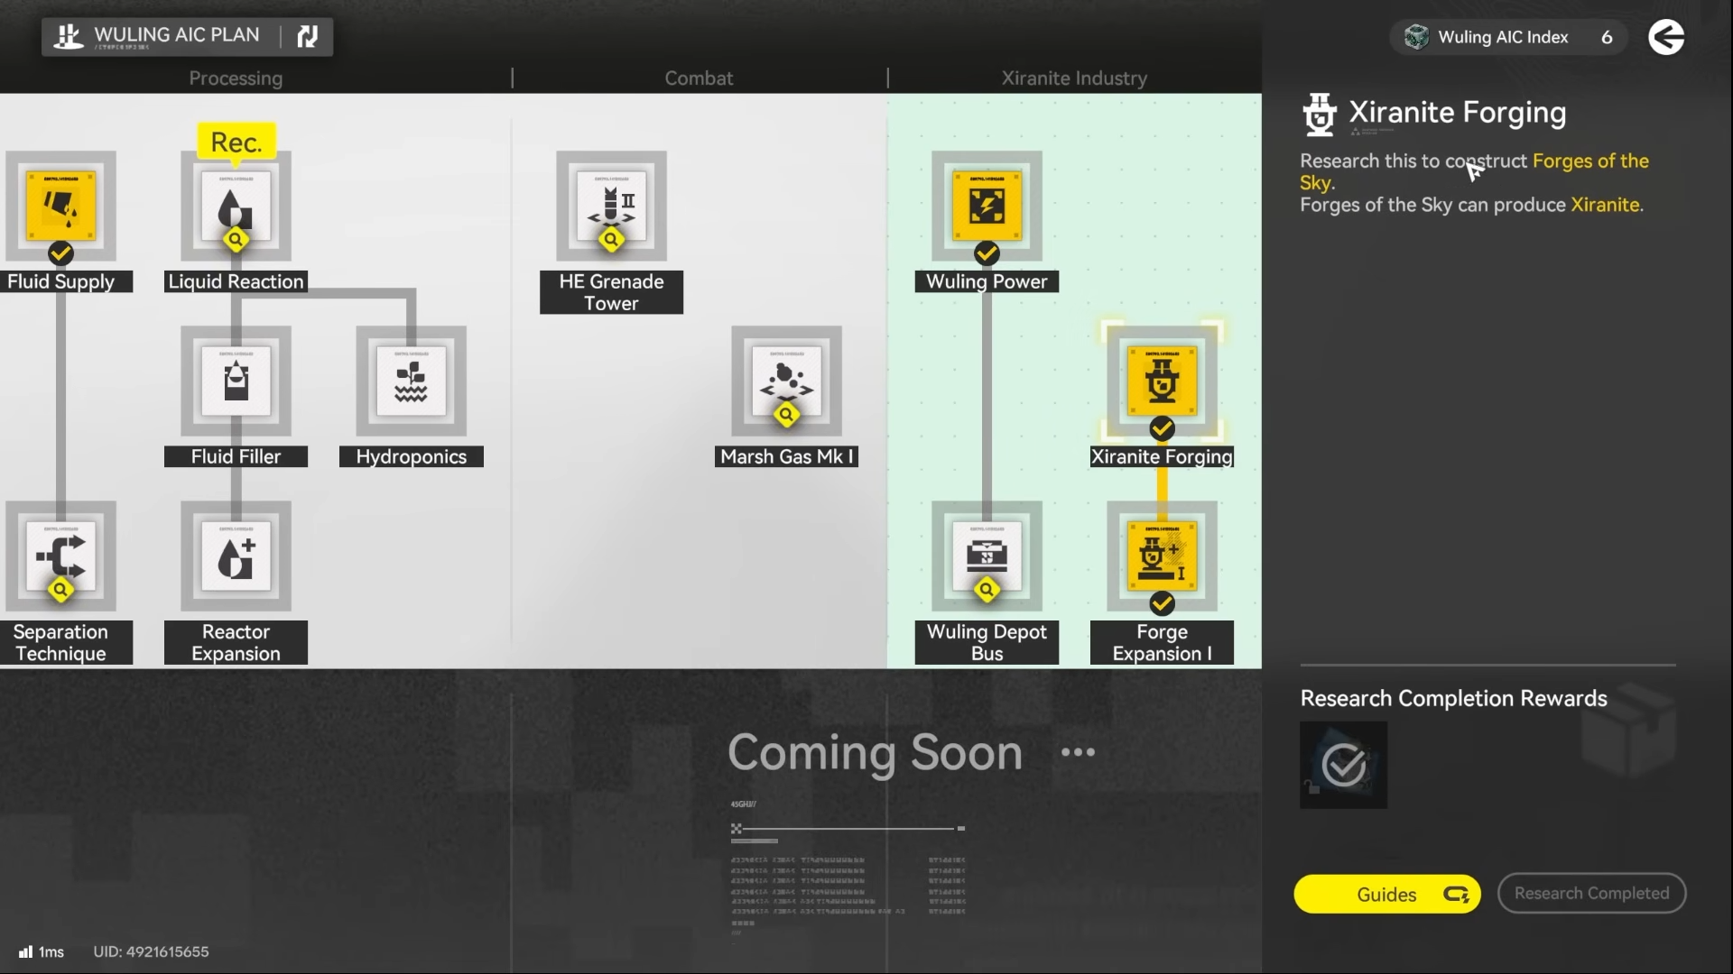Select the Wuling Depot Bus node
Image resolution: width=1733 pixels, height=974 pixels.
987,556
